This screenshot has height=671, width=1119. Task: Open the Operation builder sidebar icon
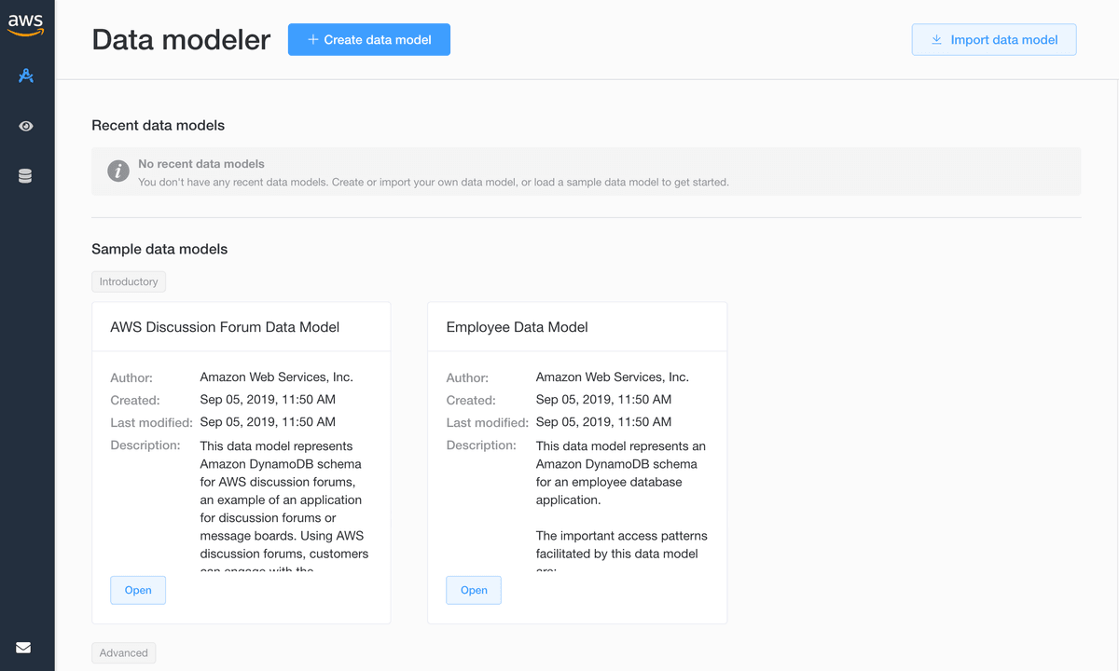26,175
